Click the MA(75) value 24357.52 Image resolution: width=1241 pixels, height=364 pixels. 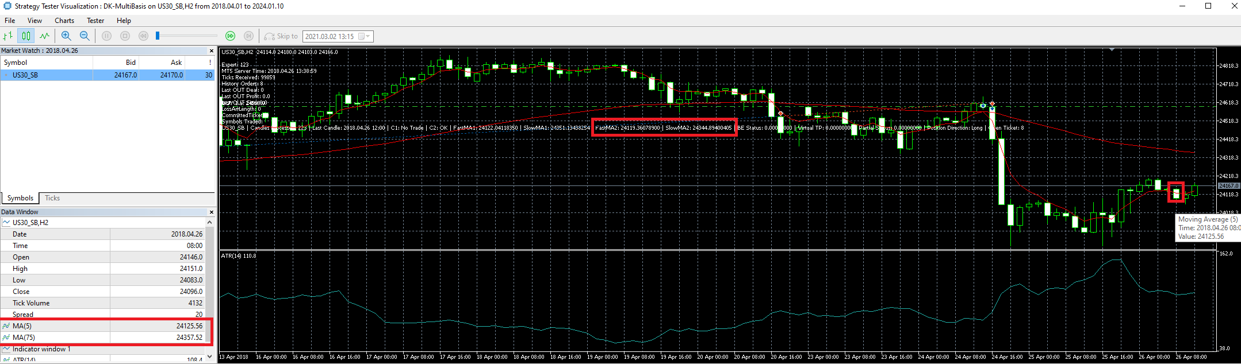(189, 338)
